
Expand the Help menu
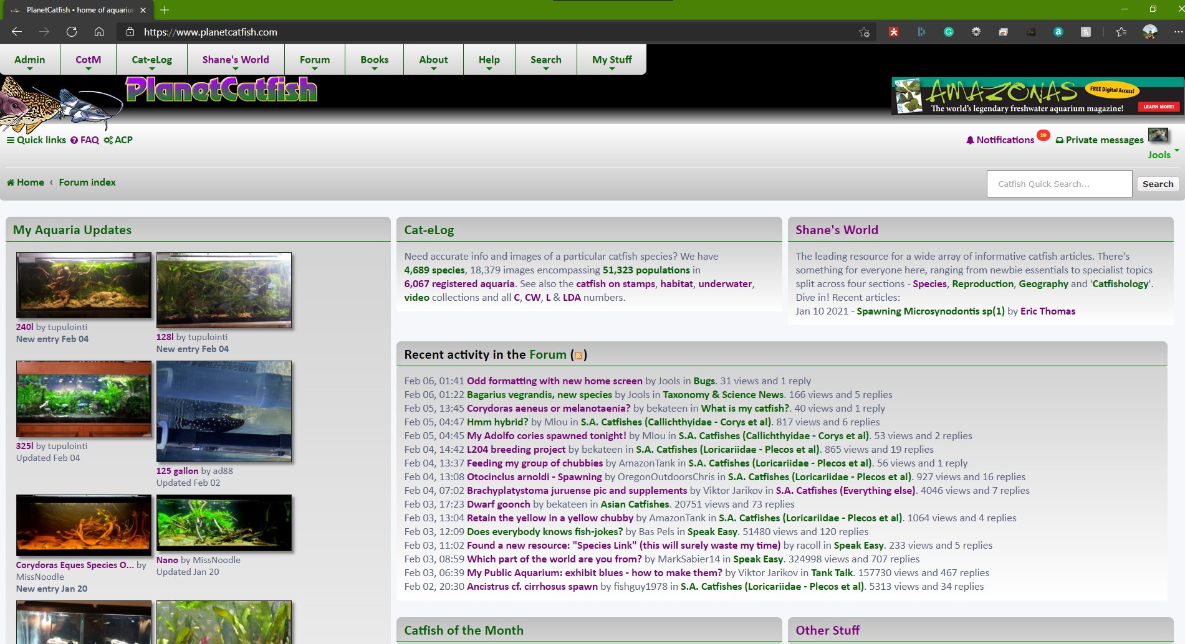pyautogui.click(x=489, y=60)
